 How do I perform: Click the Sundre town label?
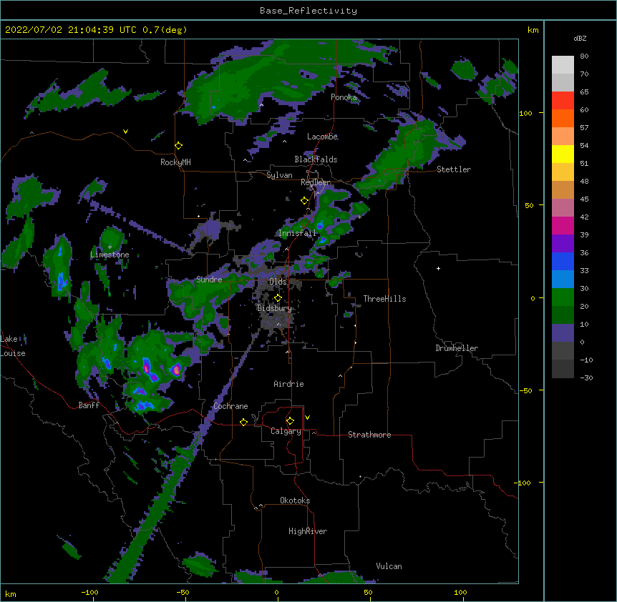tap(209, 280)
